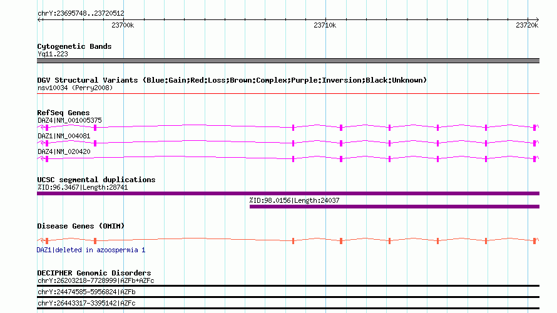The height and width of the screenshot is (313, 557).
Task: Click the 23700k ruler tick label
Action: click(123, 25)
